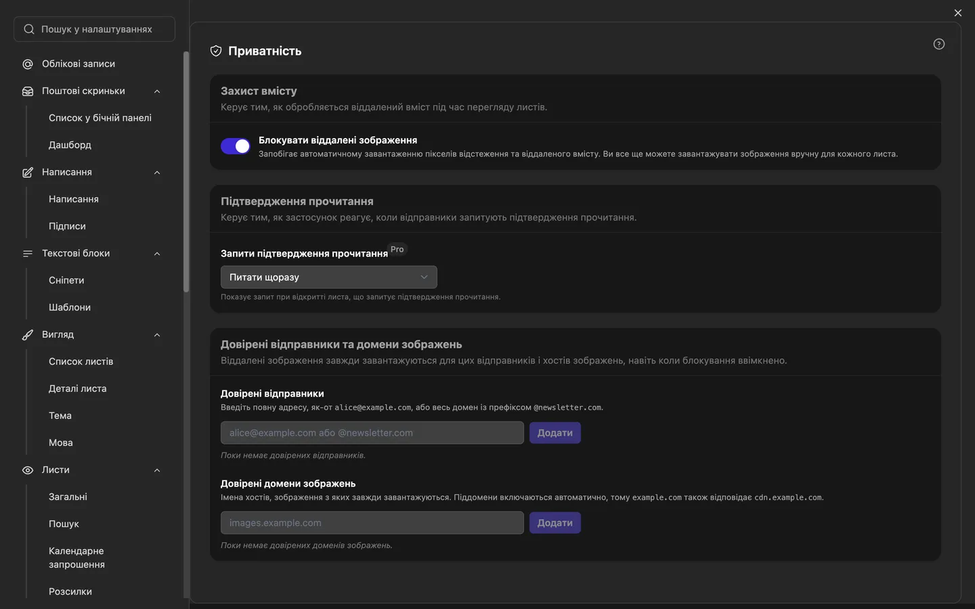This screenshot has height=609, width=975.
Task: Toggle Блокувати віддалені зображення switch
Action: (x=236, y=146)
